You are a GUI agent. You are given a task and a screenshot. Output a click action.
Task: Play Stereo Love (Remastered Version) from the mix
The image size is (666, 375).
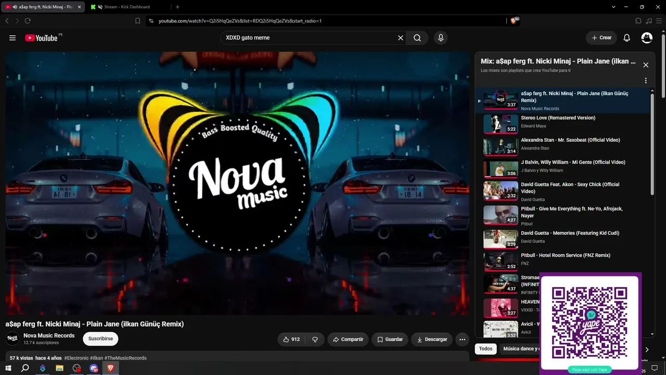tap(565, 123)
